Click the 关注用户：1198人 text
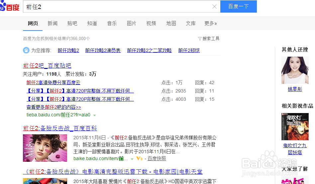 tap(42, 74)
